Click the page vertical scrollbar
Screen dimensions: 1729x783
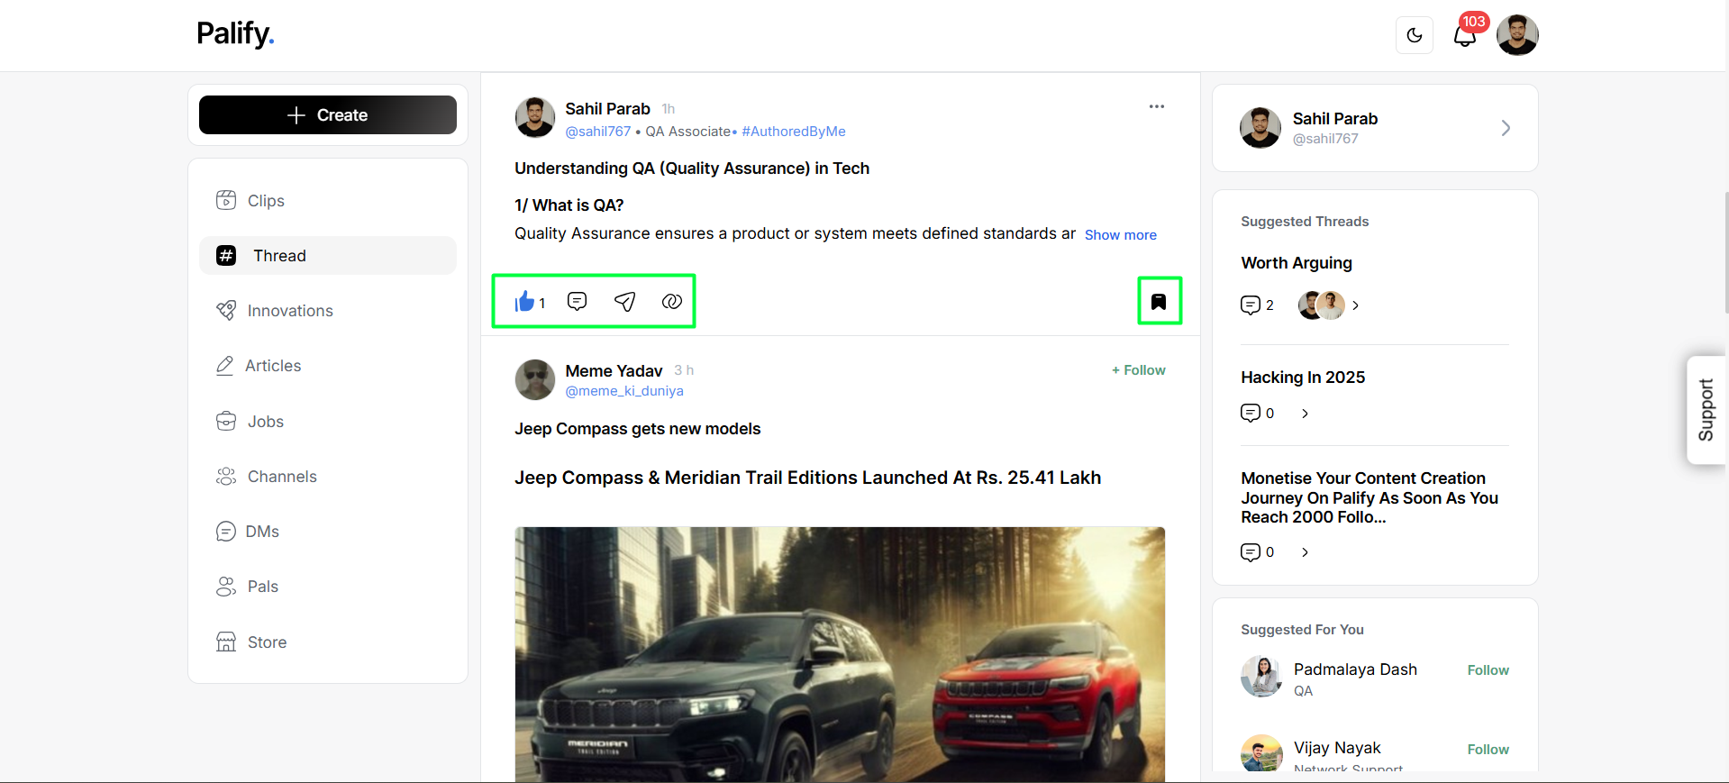1725,252
